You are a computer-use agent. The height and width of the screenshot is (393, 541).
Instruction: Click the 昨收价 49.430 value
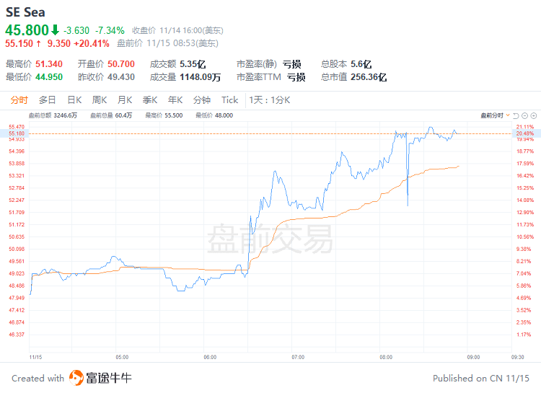pyautogui.click(x=121, y=77)
